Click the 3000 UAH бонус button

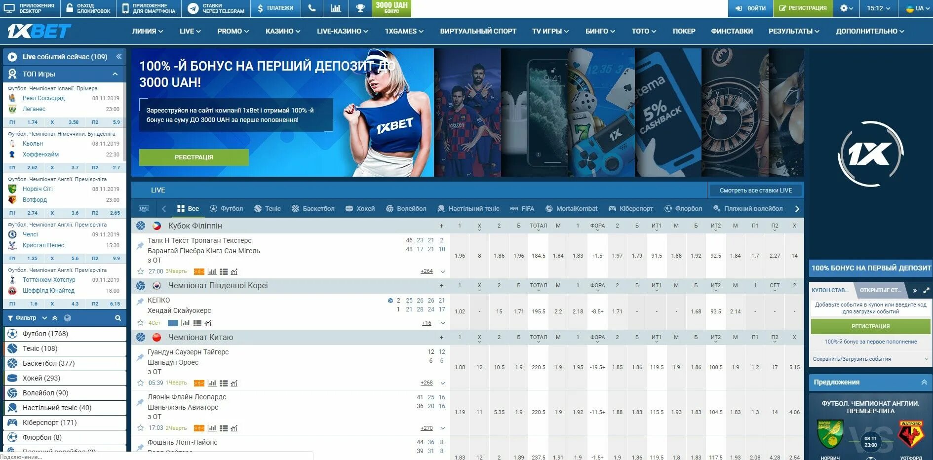pos(392,8)
